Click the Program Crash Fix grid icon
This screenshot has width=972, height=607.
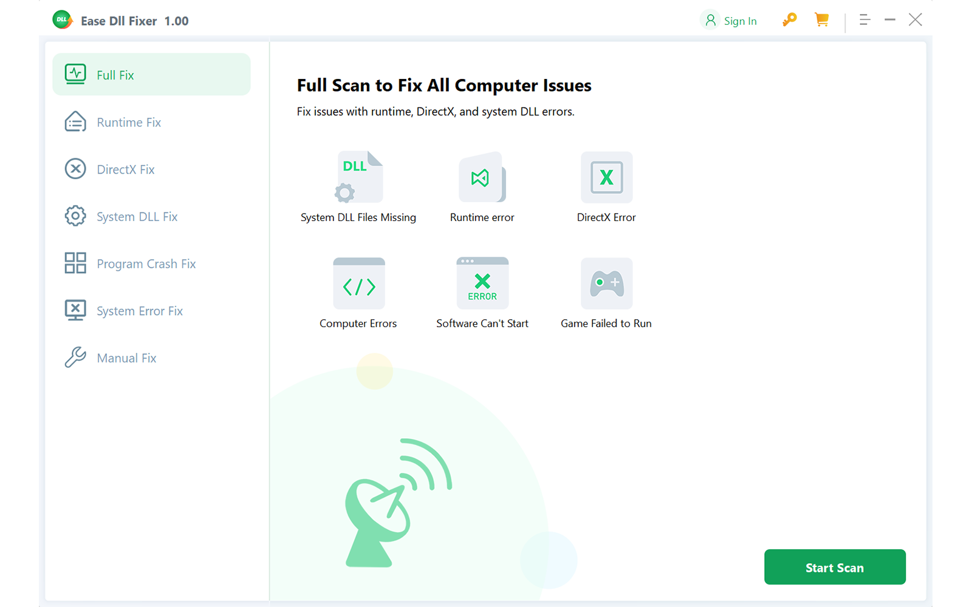75,263
